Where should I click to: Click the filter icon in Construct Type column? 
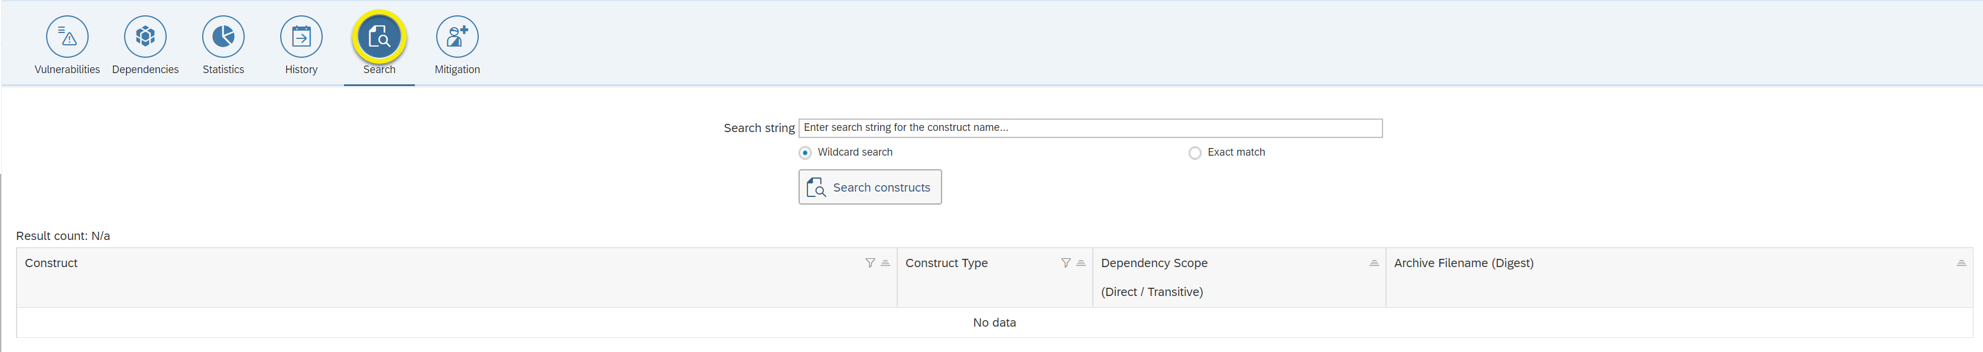1066,263
